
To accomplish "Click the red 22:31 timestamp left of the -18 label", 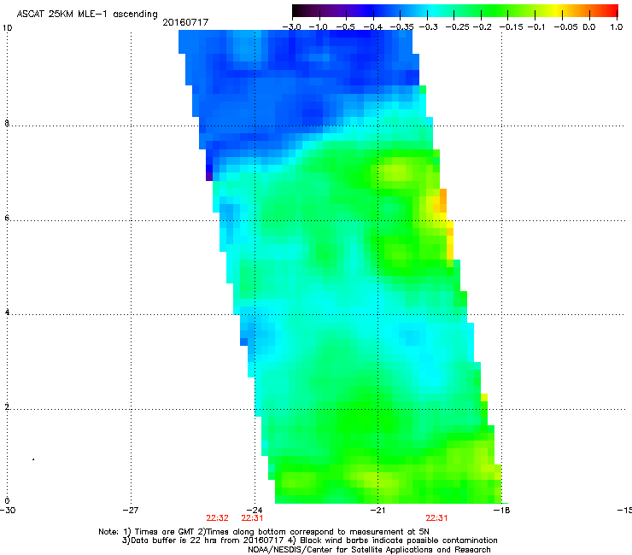I will coord(436,518).
